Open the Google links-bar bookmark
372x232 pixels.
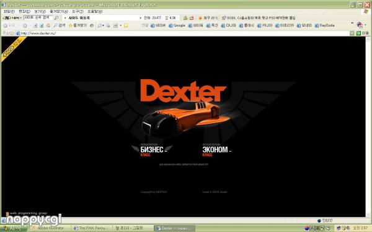(x=177, y=25)
